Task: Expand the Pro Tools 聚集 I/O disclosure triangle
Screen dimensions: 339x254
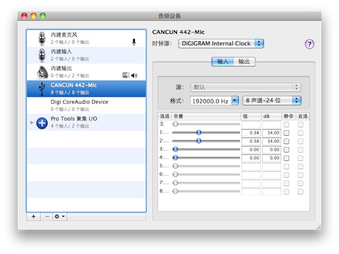Action: [32, 122]
